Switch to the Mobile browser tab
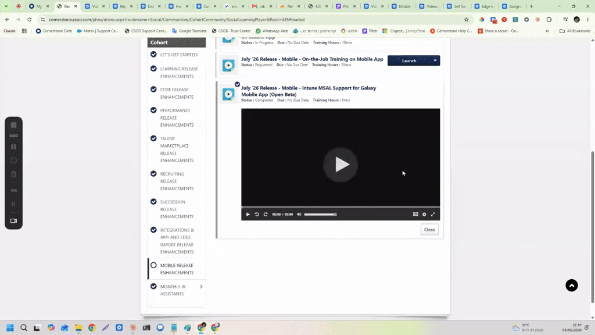The width and height of the screenshot is (595, 335). 402,6
